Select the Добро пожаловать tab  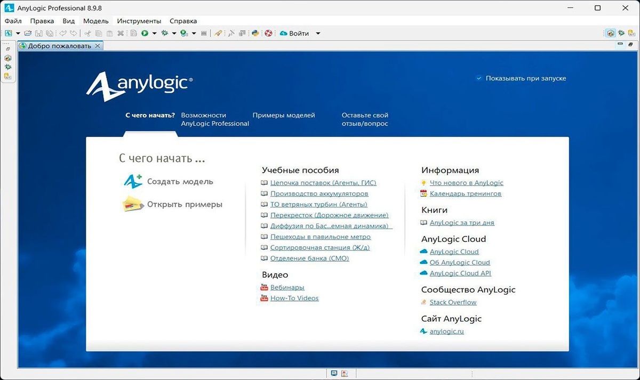60,46
